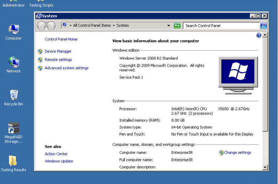Select the System breadcrumb item
Image resolution: width=278 pixels, height=184 pixels.
123,25
